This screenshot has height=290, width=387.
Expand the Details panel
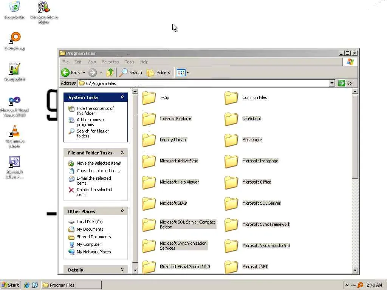click(x=122, y=270)
